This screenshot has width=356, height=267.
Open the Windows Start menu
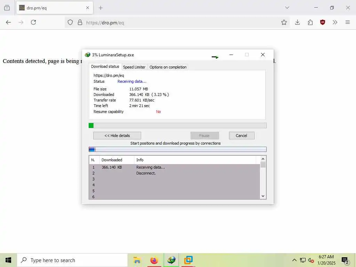[8, 260]
